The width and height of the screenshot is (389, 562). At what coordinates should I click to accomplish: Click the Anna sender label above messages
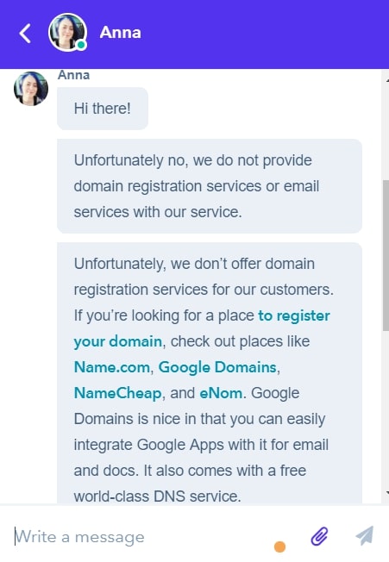point(73,75)
